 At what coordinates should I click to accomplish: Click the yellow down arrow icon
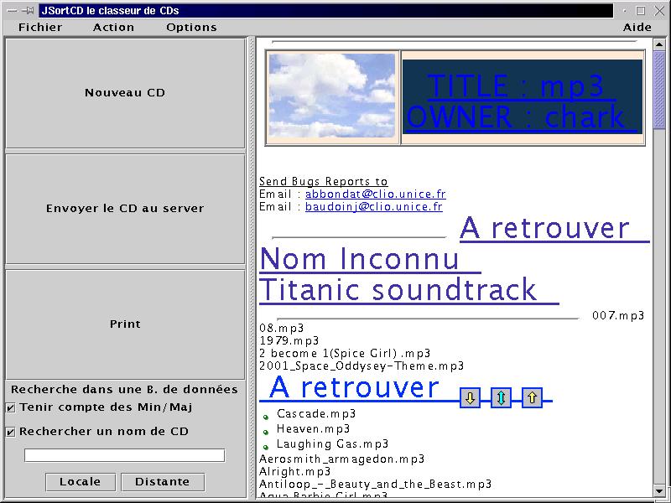(x=471, y=398)
